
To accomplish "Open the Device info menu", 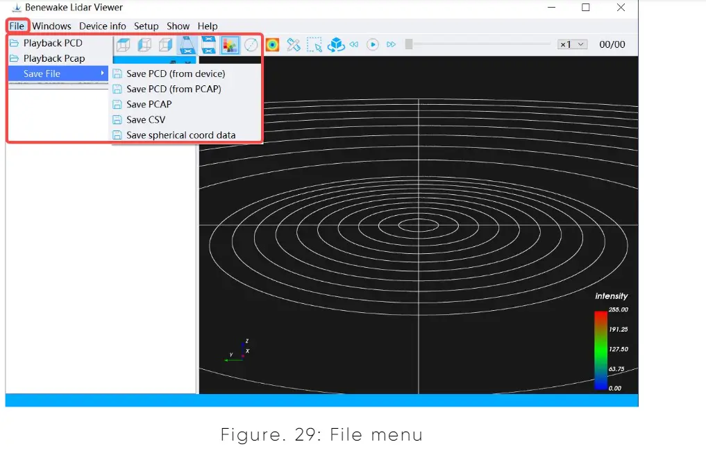I will point(103,26).
